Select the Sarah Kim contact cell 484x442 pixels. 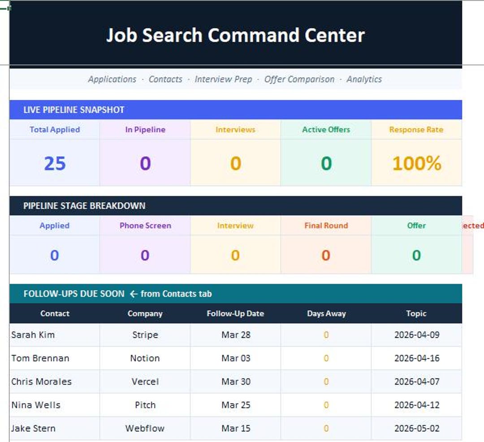click(x=55, y=335)
